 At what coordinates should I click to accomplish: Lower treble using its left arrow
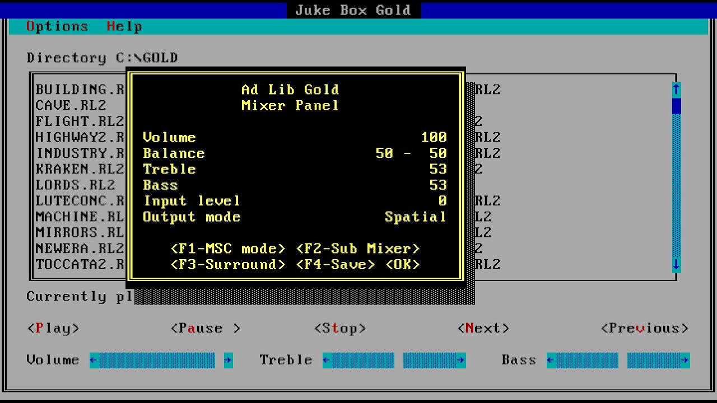(327, 360)
